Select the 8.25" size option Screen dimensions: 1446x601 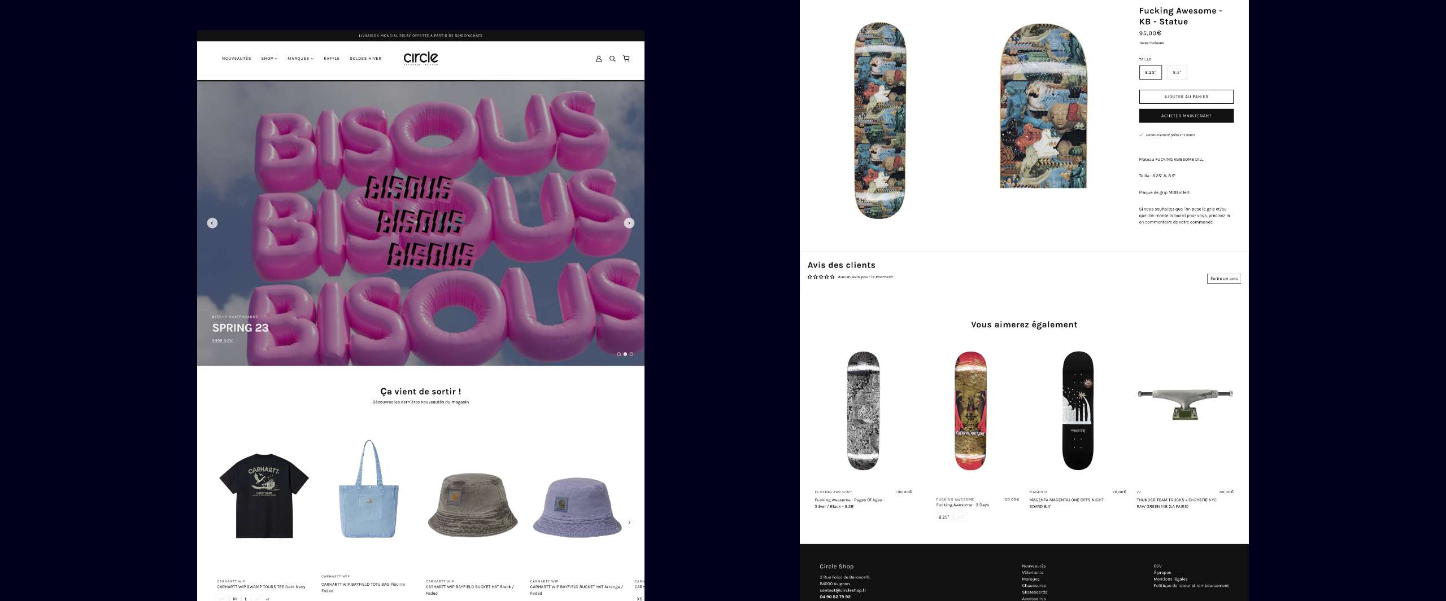1151,72
